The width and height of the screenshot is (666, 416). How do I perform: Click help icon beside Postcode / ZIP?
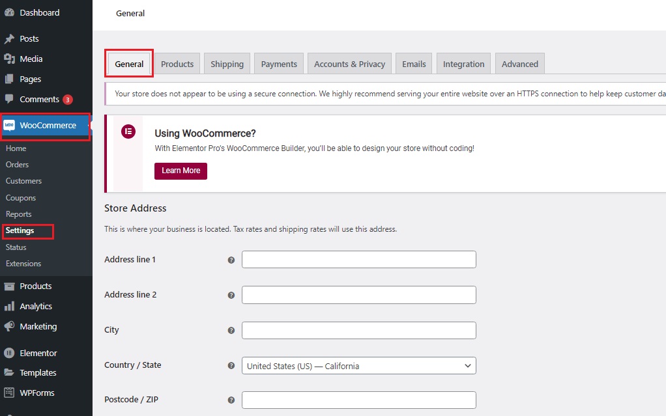[x=231, y=400]
